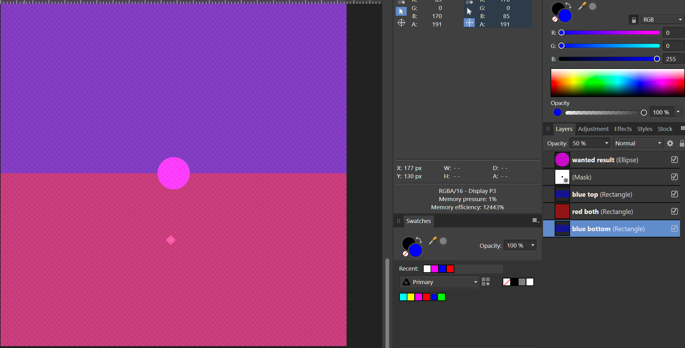Open the Swatches panel preferences hamburger menu
Screen dimensions: 685x348
pyautogui.click(x=535, y=221)
